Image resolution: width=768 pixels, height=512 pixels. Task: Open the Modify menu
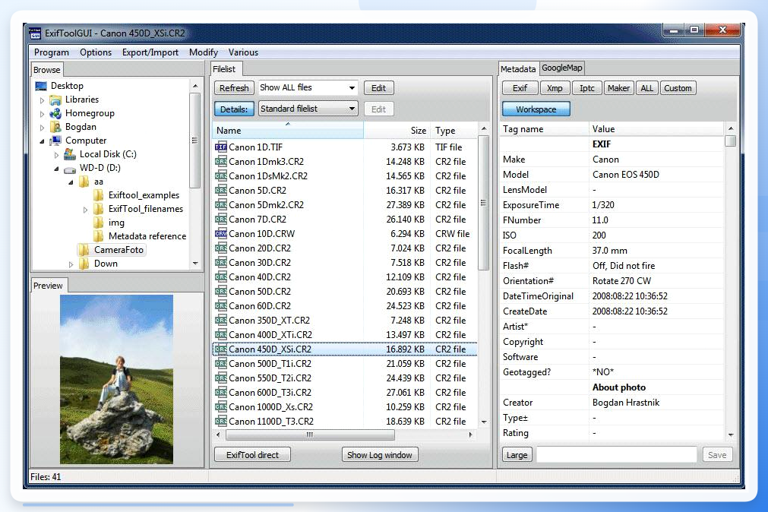tap(204, 52)
